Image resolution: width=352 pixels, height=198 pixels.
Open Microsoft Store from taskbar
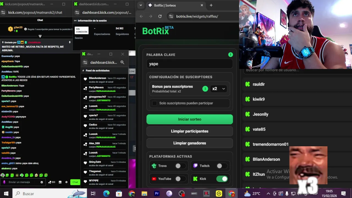[x=119, y=194]
